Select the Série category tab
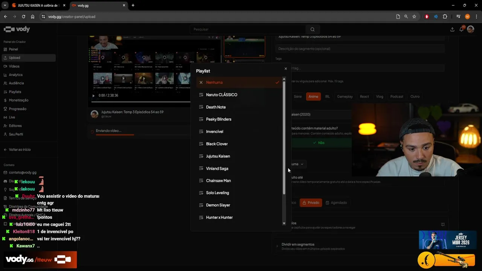The height and width of the screenshot is (271, 482). (x=297, y=97)
